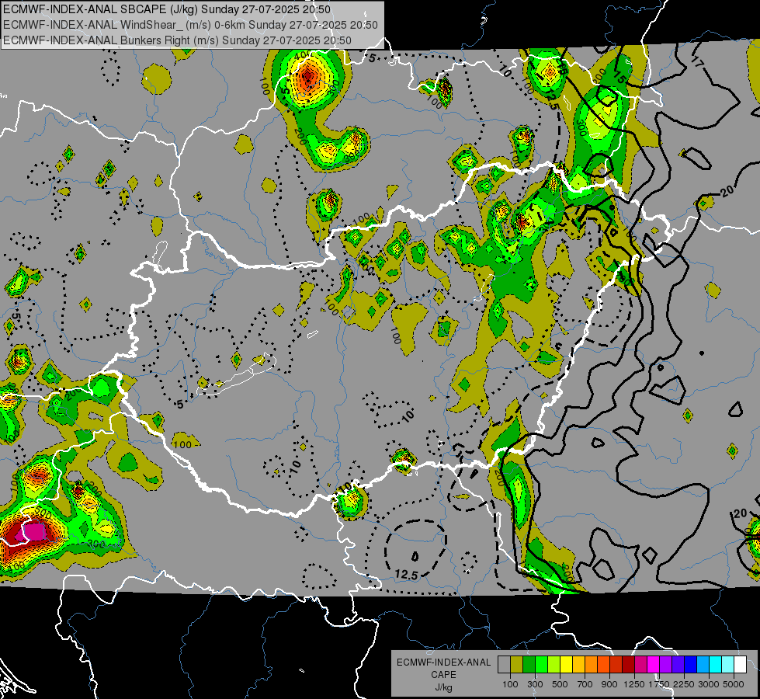
Task: Select the magenta swatch before 1750
Action: tap(654, 665)
